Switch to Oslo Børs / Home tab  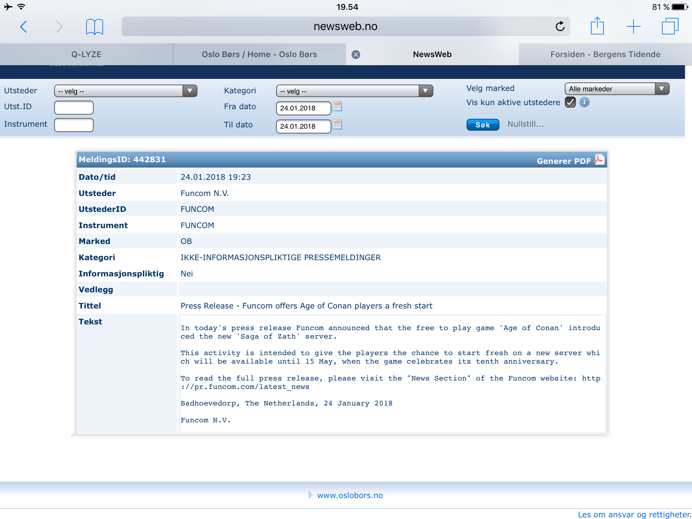[x=259, y=54]
